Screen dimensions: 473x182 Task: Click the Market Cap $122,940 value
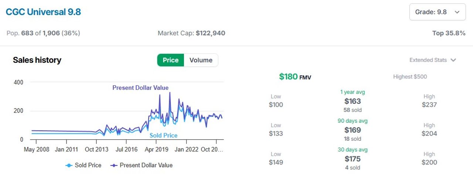210,33
